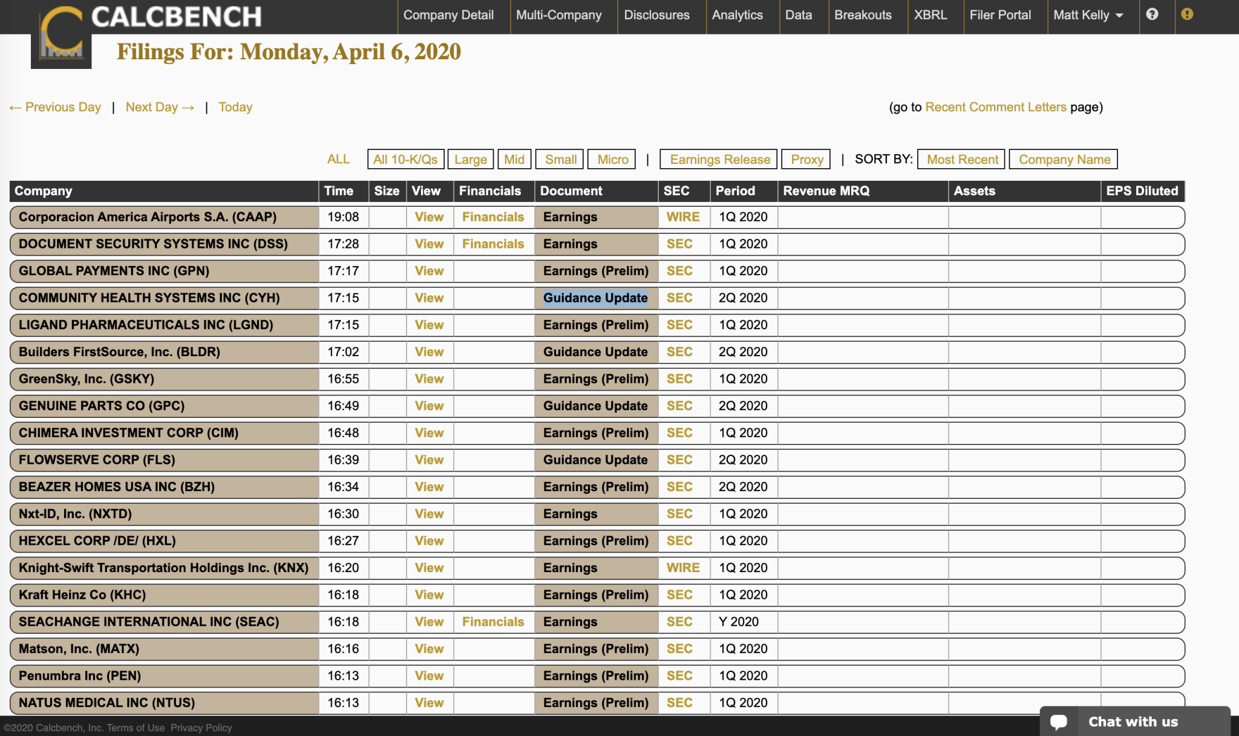This screenshot has width=1239, height=736.
Task: Navigate to Previous Day filings
Action: pyautogui.click(x=55, y=107)
